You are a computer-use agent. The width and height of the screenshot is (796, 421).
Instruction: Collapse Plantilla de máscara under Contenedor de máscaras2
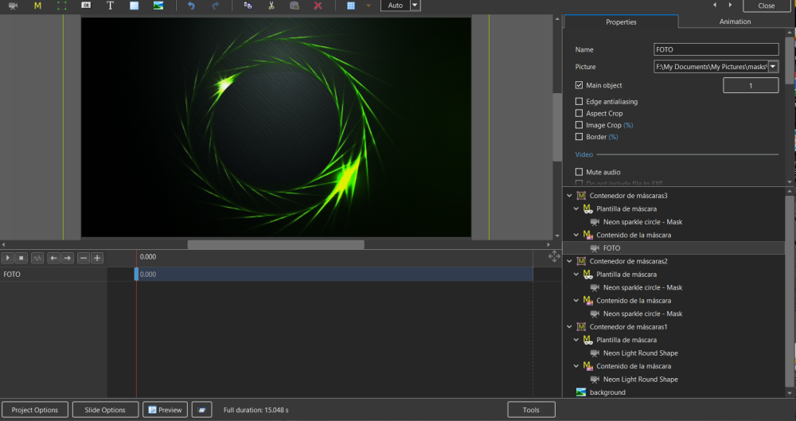click(x=576, y=275)
